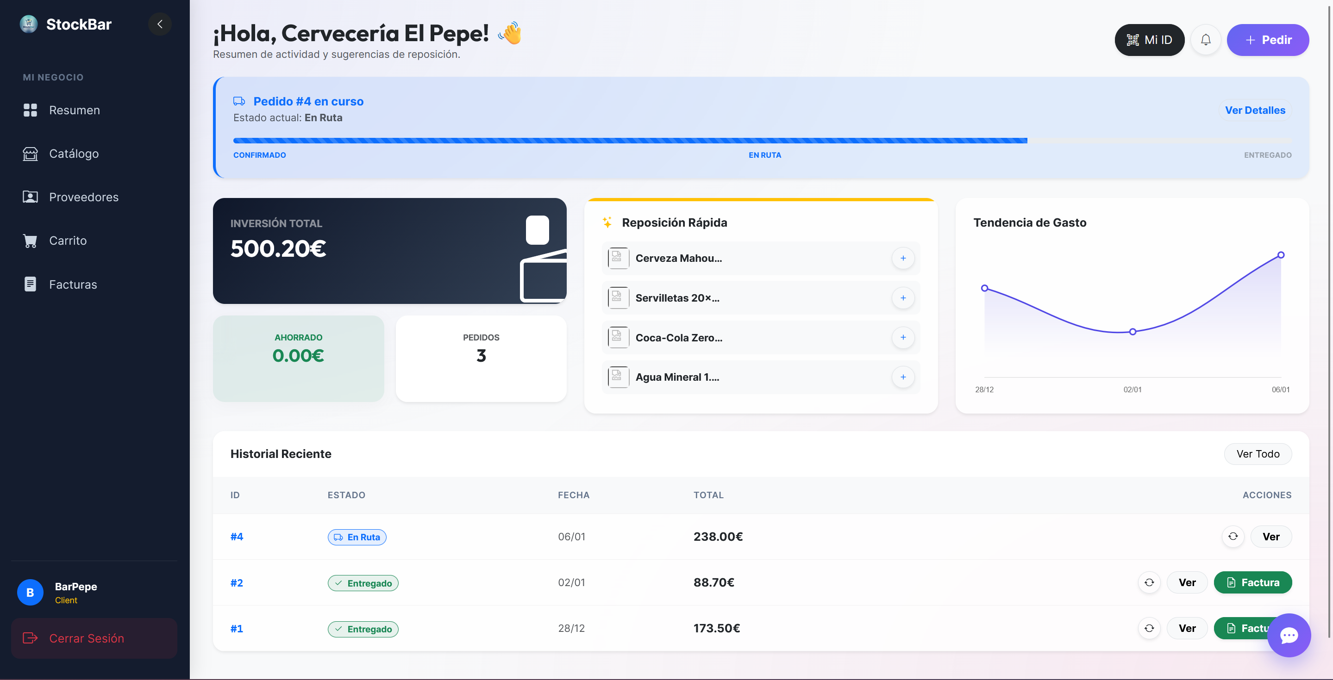Screen dimensions: 1333x680
Task: Add Agua Mineral with plus button
Action: pos(903,377)
